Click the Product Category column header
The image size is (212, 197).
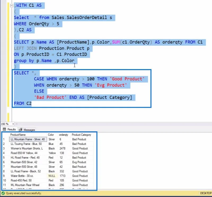click(x=82, y=135)
